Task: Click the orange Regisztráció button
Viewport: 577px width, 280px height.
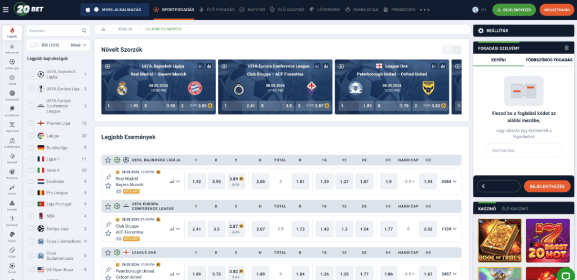Action: click(557, 10)
